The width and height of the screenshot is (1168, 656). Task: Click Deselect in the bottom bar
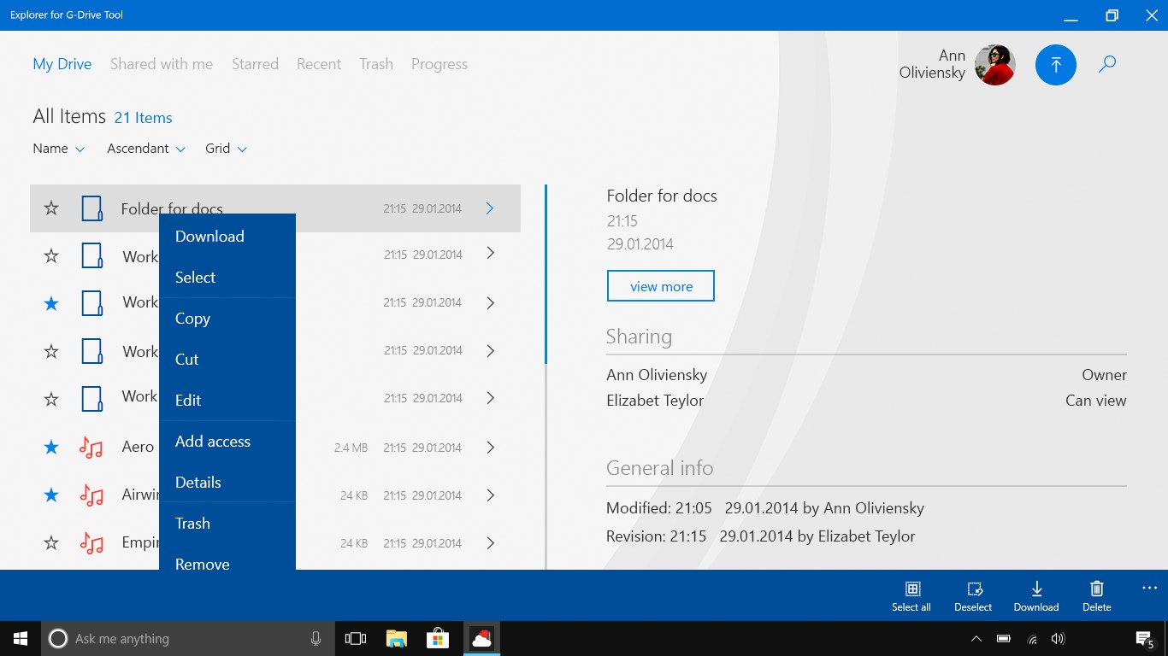973,596
